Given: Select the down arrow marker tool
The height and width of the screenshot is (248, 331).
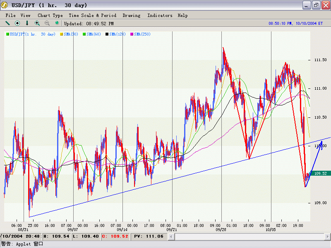Looking at the screenshot, I should tap(27, 23).
